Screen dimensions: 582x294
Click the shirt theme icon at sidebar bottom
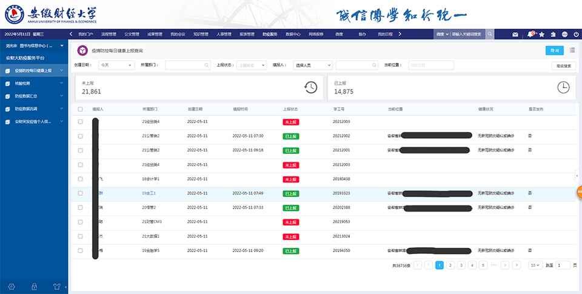(x=56, y=287)
